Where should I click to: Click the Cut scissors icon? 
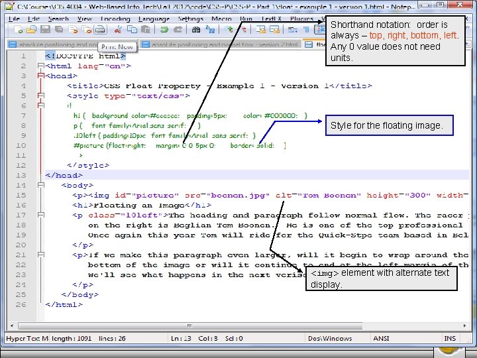pyautogui.click(x=117, y=30)
